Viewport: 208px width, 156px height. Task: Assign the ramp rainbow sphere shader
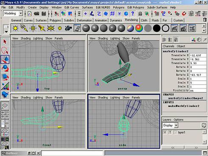click(139, 28)
